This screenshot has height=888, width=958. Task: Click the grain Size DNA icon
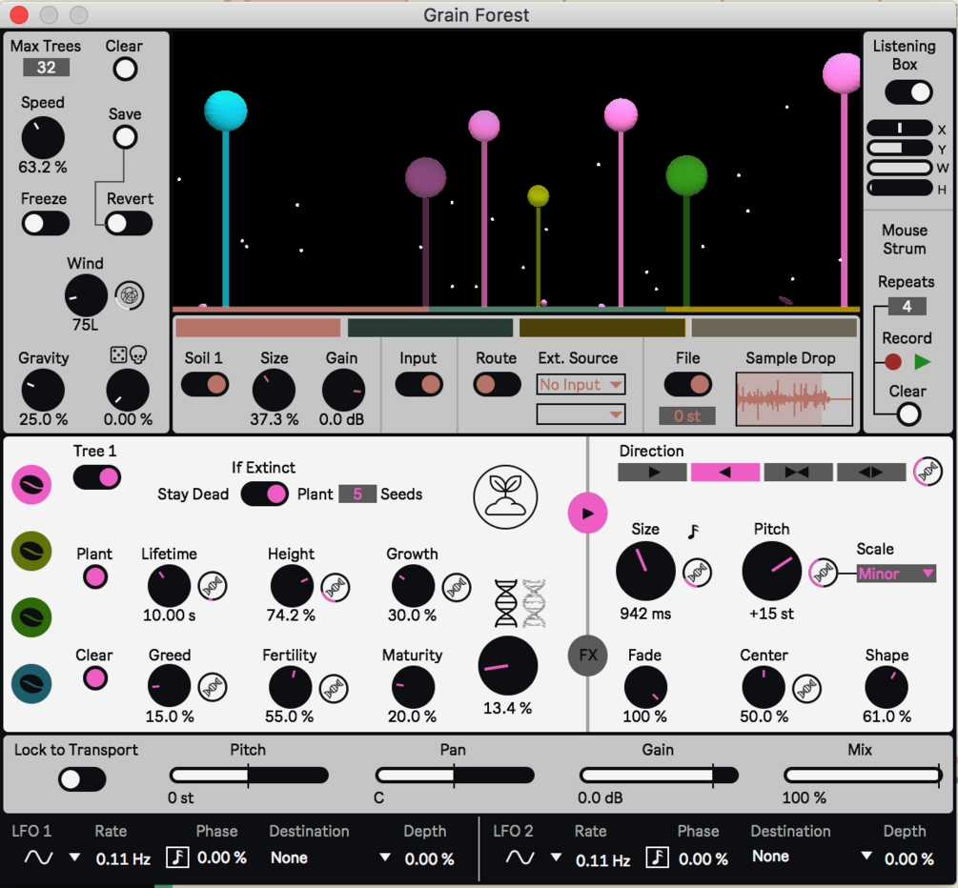697,573
